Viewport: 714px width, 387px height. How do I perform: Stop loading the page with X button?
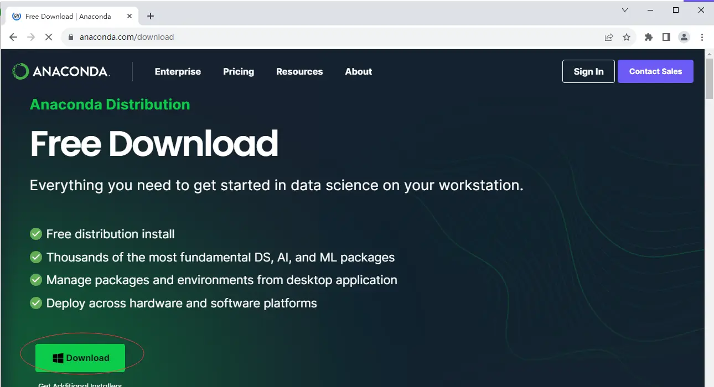(x=48, y=37)
